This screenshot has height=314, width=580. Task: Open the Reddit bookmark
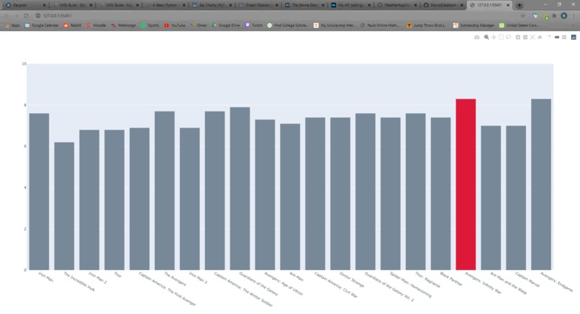(73, 25)
